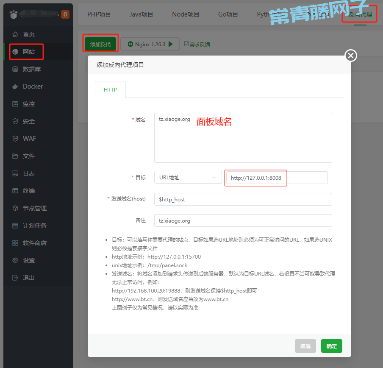Open the 软件商店 grid icon
383x368 pixels.
(15, 243)
